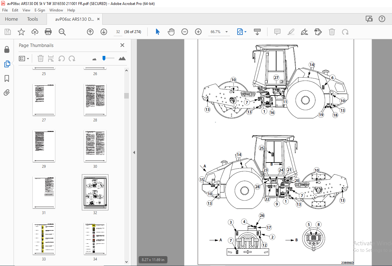This screenshot has height=266, width=392.
Task: Select page 34 thumbnail
Action: (95, 239)
